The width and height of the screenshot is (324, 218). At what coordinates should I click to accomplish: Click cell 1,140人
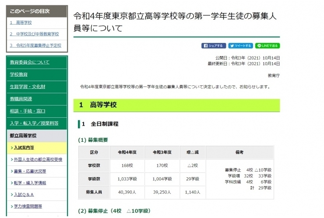(x=193, y=192)
